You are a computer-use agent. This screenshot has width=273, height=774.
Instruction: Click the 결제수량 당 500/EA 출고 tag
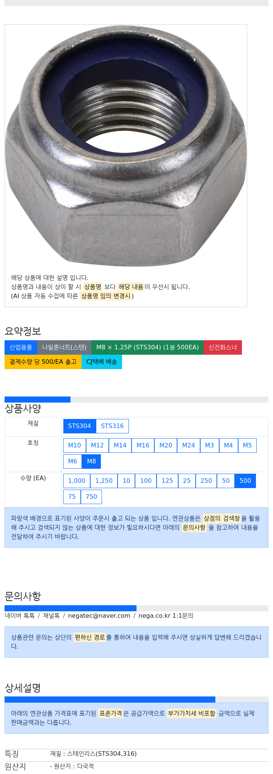click(43, 362)
